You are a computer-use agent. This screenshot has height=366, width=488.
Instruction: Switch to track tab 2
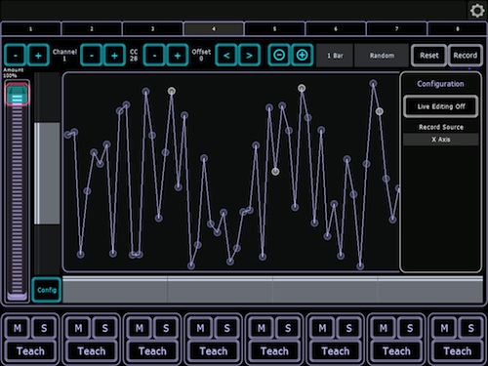pyautogui.click(x=92, y=29)
